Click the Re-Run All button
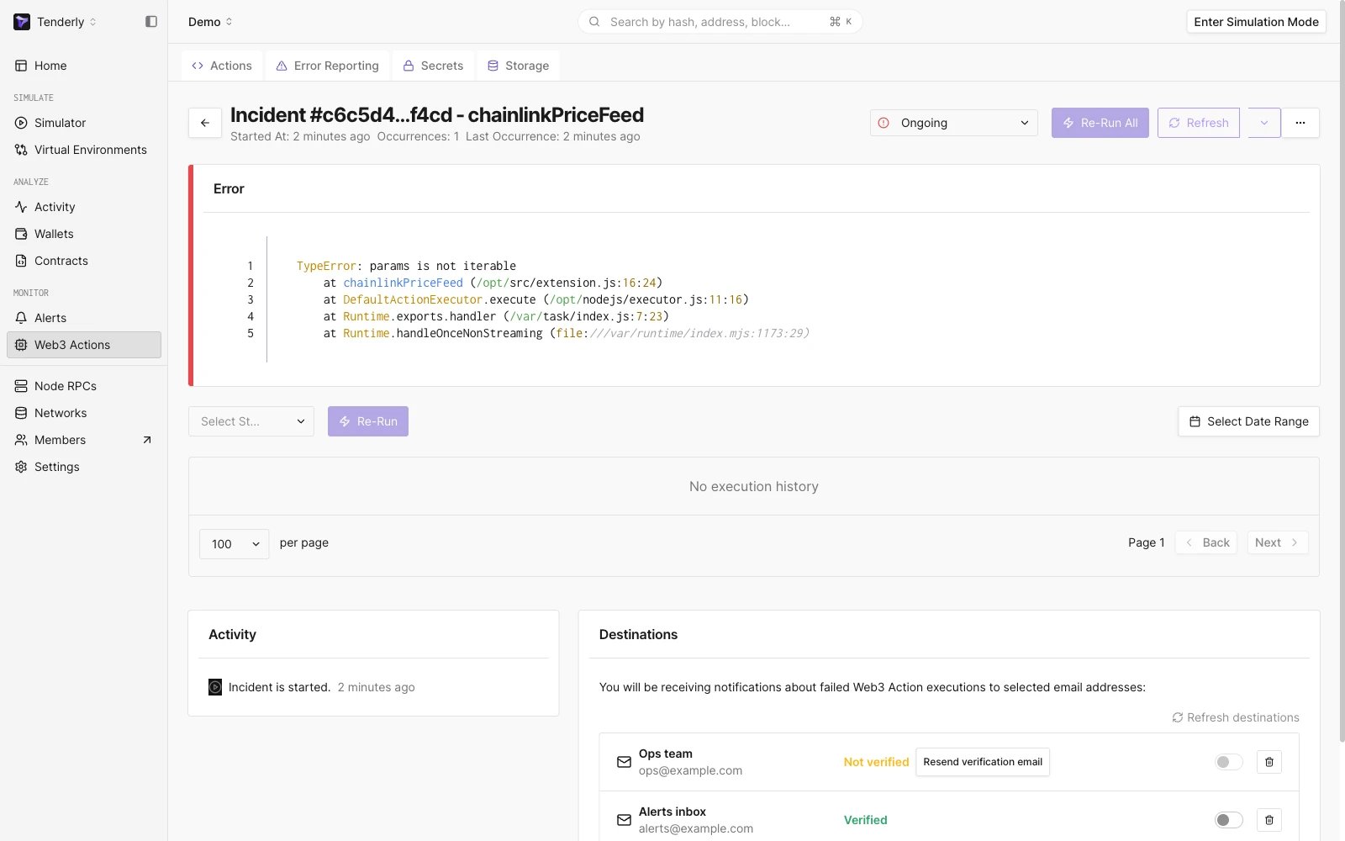 coord(1100,123)
